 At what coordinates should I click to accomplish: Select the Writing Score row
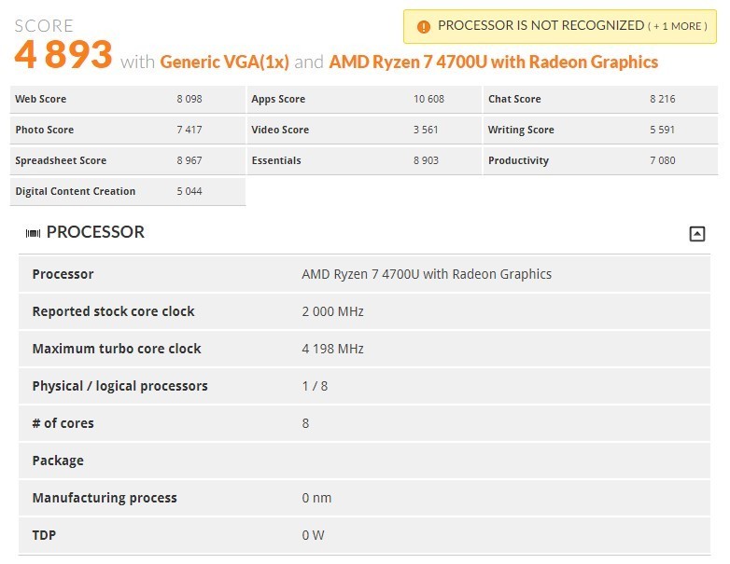click(x=600, y=130)
